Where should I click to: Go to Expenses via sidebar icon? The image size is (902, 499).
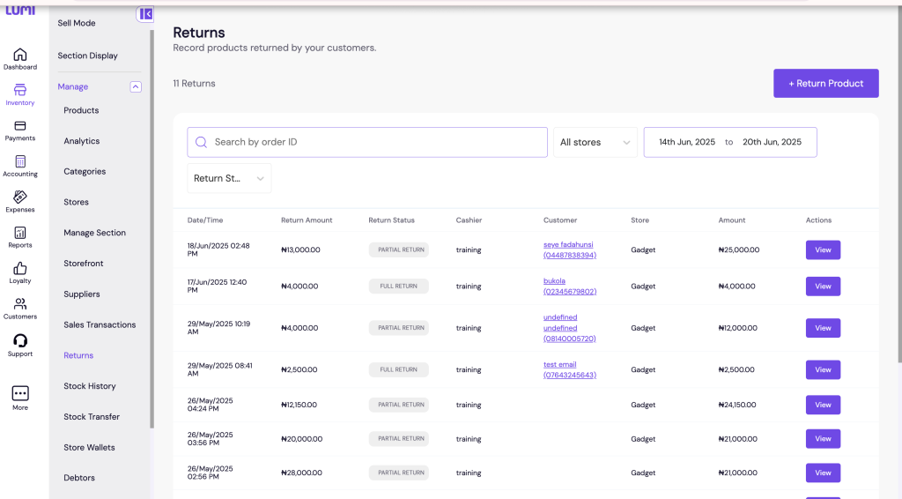pos(20,197)
